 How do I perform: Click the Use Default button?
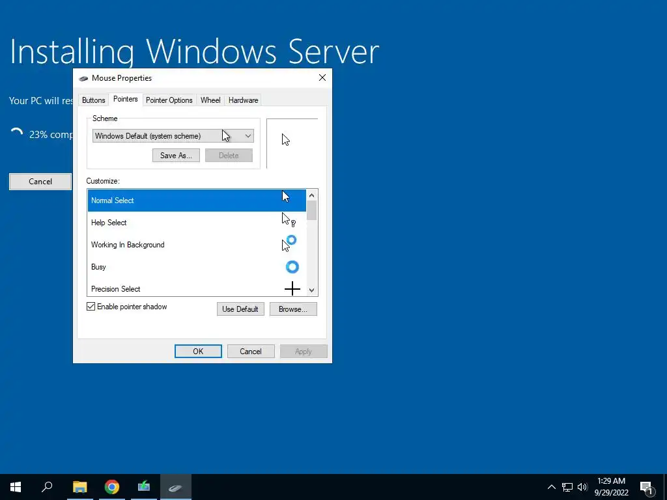(x=240, y=309)
